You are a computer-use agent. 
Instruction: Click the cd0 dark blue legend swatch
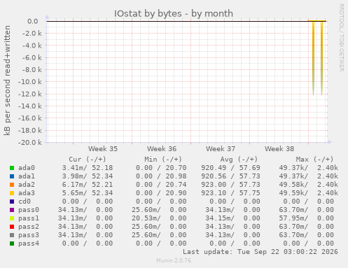[x=12, y=202]
